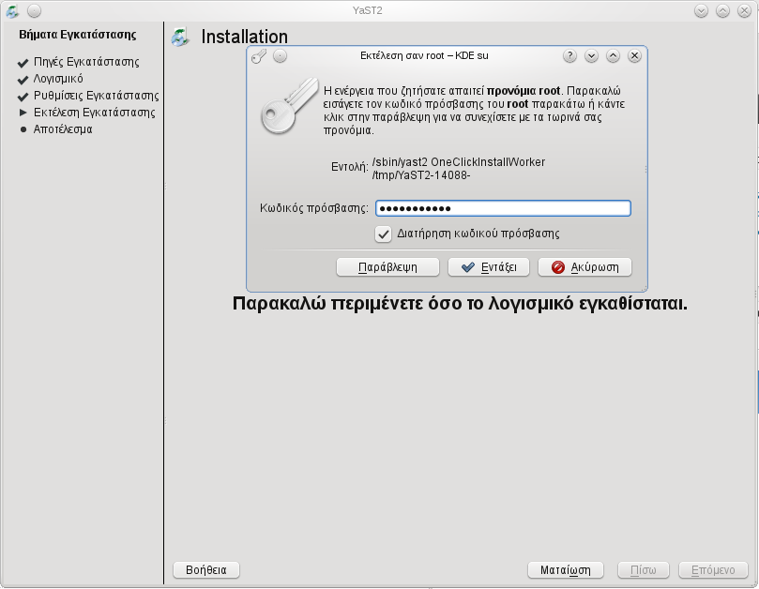Viewport: 759px width, 589px height.
Task: Click the checkmark icon beside Πηγές Εγκατάστασης
Action: 23,63
